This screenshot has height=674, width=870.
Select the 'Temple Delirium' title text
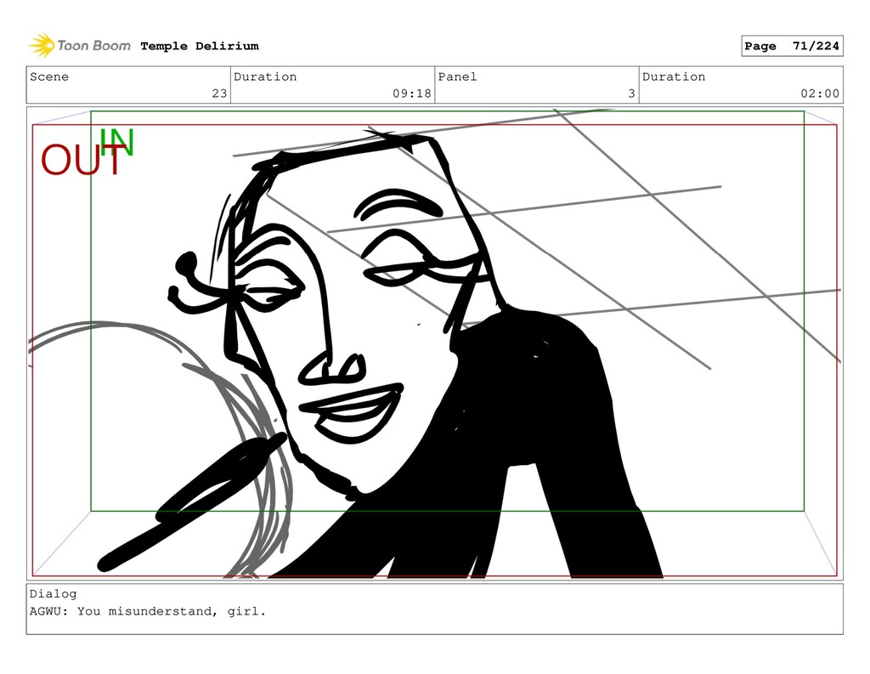coord(199,46)
